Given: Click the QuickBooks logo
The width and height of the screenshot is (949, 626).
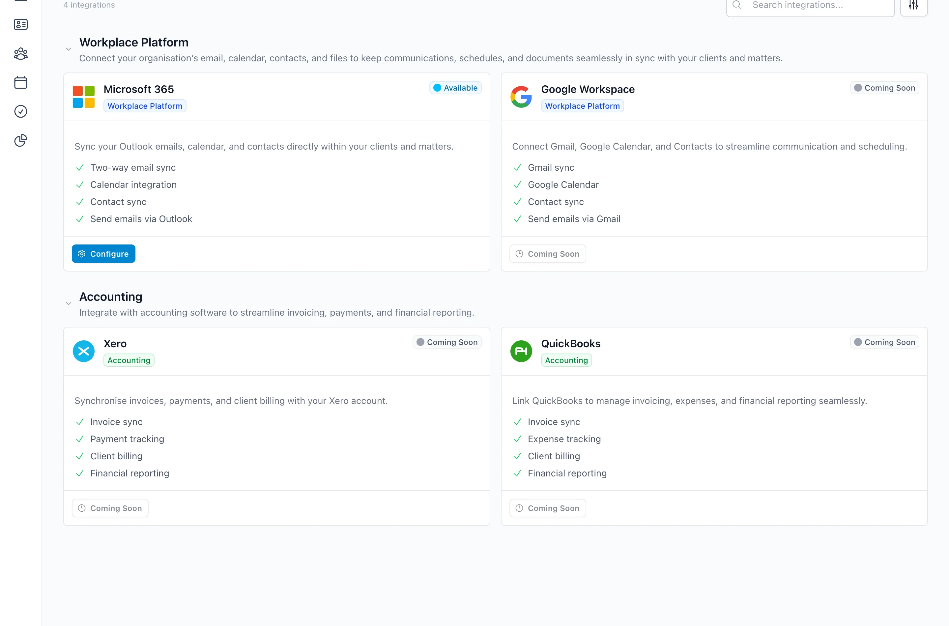Looking at the screenshot, I should 521,351.
